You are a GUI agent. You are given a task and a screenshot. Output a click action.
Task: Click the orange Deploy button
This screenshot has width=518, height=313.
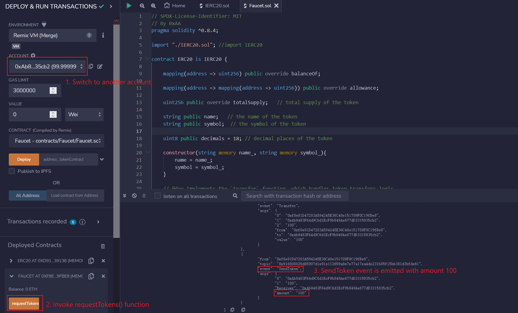tap(24, 160)
